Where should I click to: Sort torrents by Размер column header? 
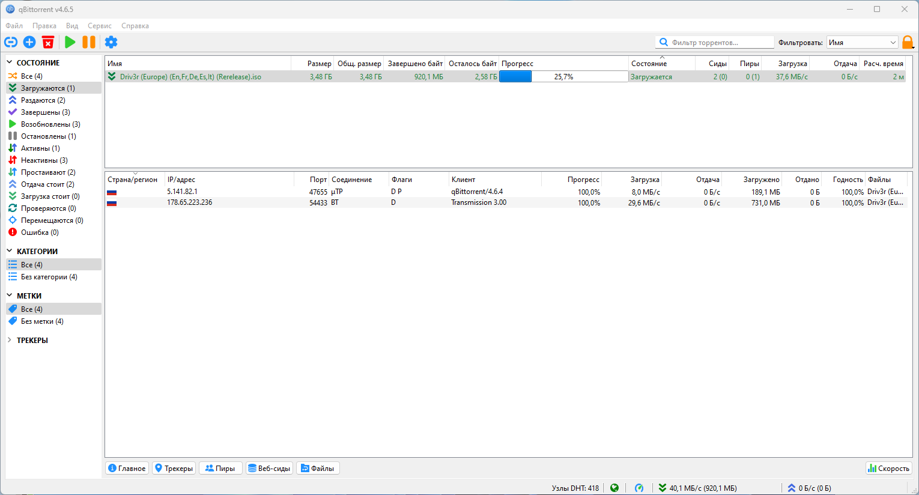[312, 64]
